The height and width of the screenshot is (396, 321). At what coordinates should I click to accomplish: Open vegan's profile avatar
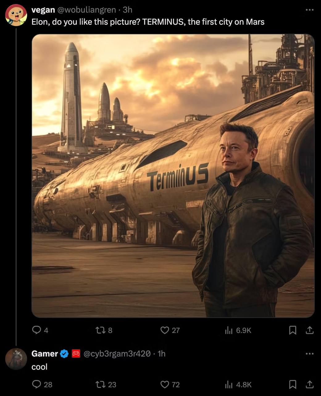16,15
